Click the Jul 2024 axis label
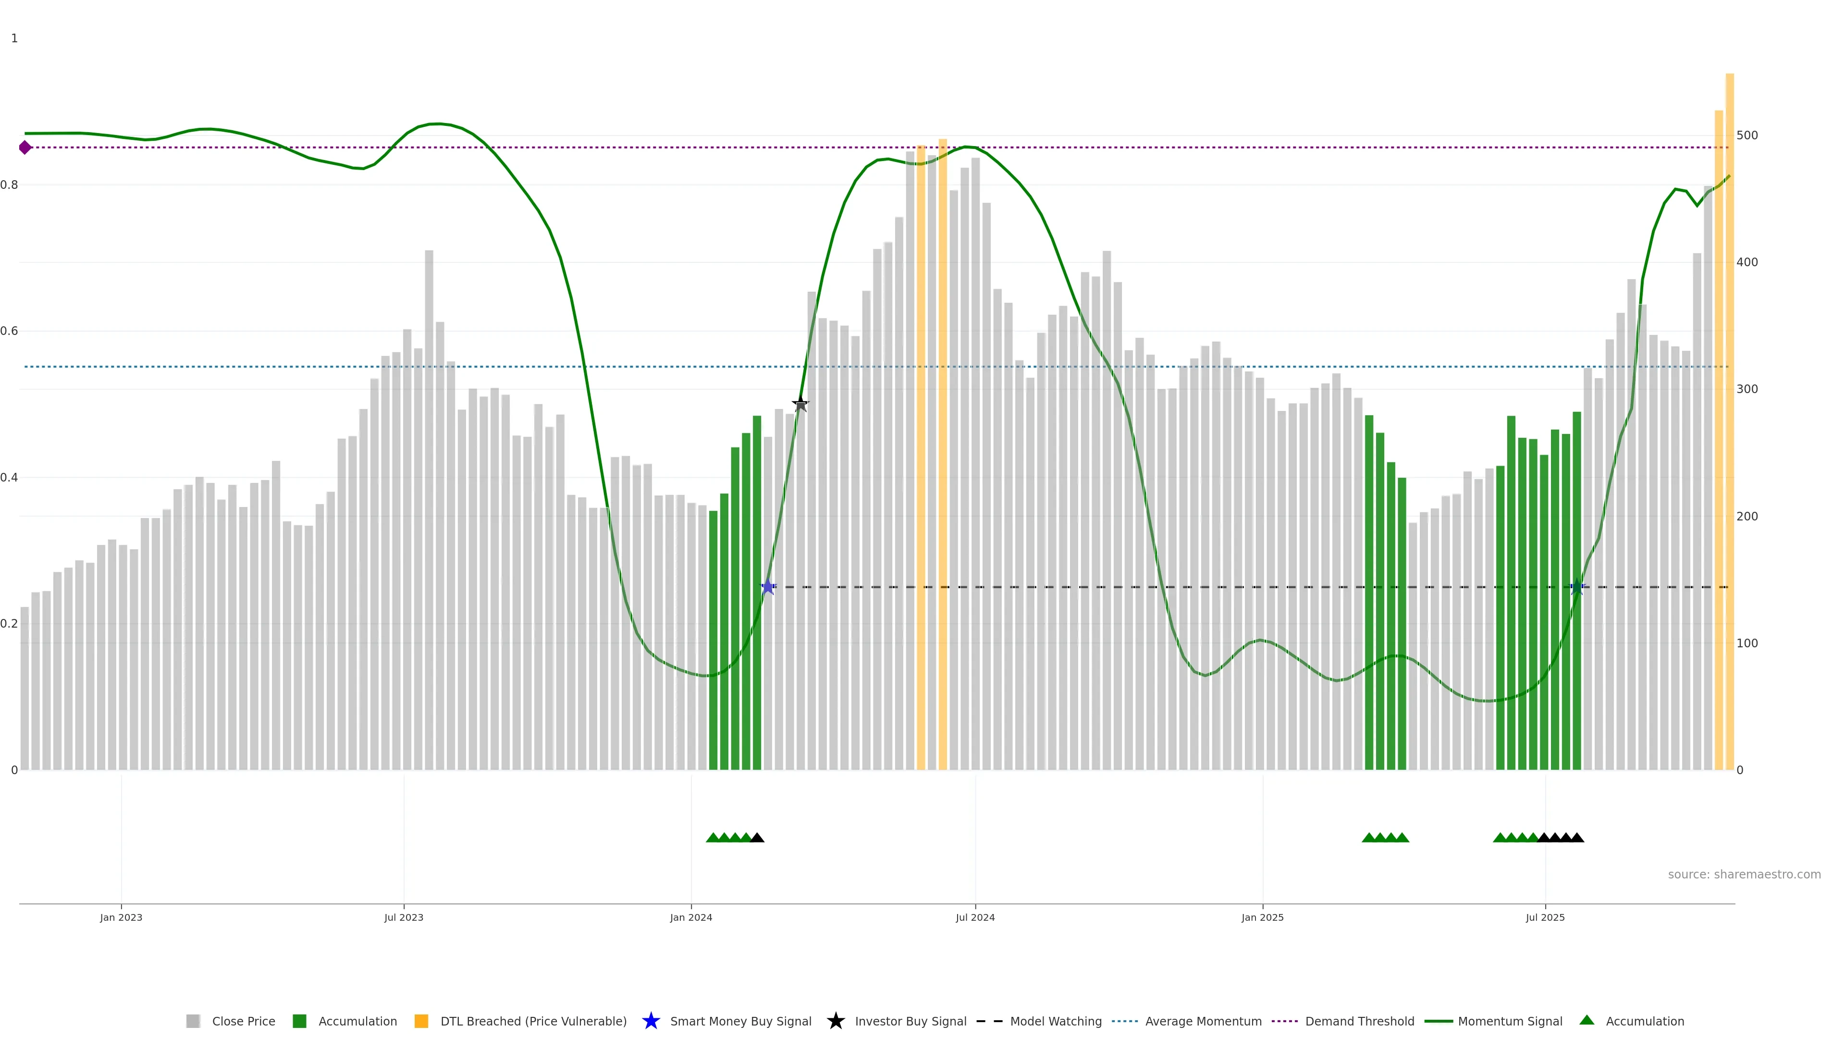The width and height of the screenshot is (1845, 1038). point(975,918)
